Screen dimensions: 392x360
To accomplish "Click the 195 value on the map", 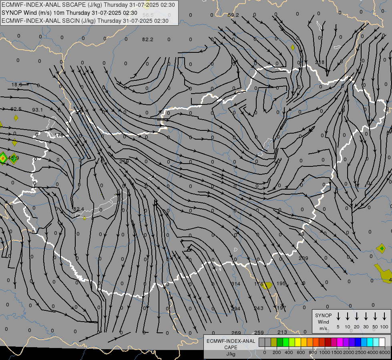I will (281, 284).
